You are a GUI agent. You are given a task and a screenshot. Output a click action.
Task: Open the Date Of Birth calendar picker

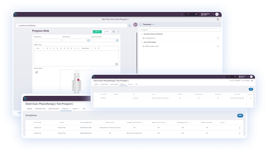pyautogui.click(x=89, y=40)
